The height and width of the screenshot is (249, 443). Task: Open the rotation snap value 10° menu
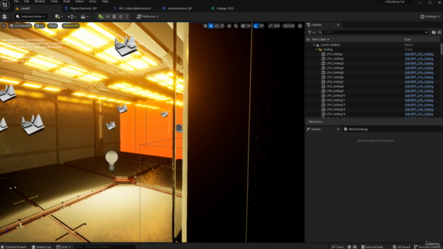pyautogui.click(x=262, y=26)
